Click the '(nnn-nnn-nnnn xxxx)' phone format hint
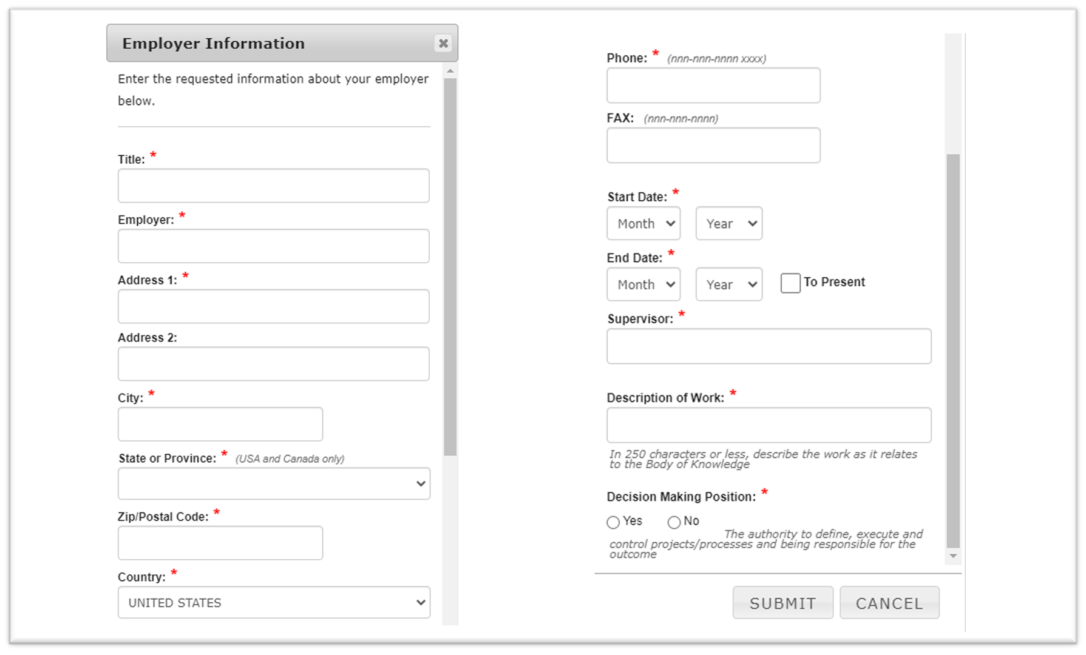 pos(716,59)
